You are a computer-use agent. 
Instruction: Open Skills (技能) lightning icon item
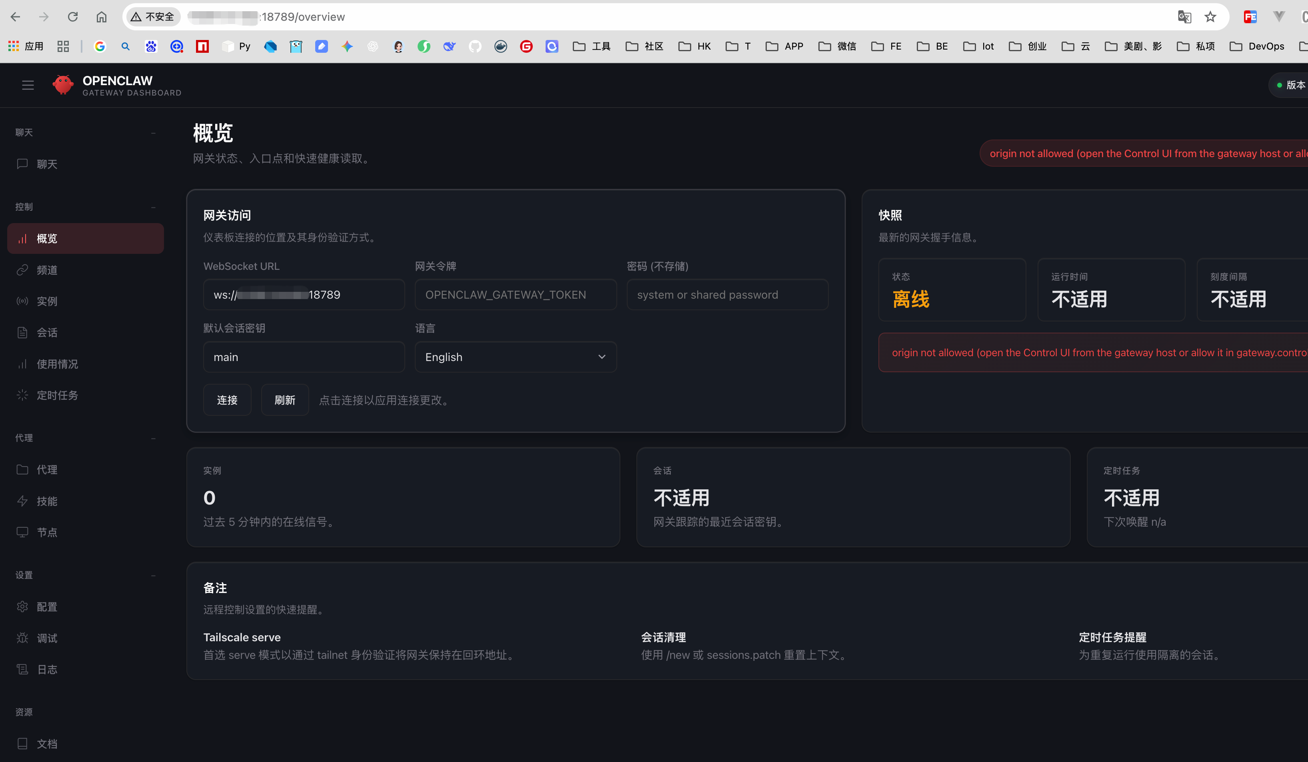point(22,501)
